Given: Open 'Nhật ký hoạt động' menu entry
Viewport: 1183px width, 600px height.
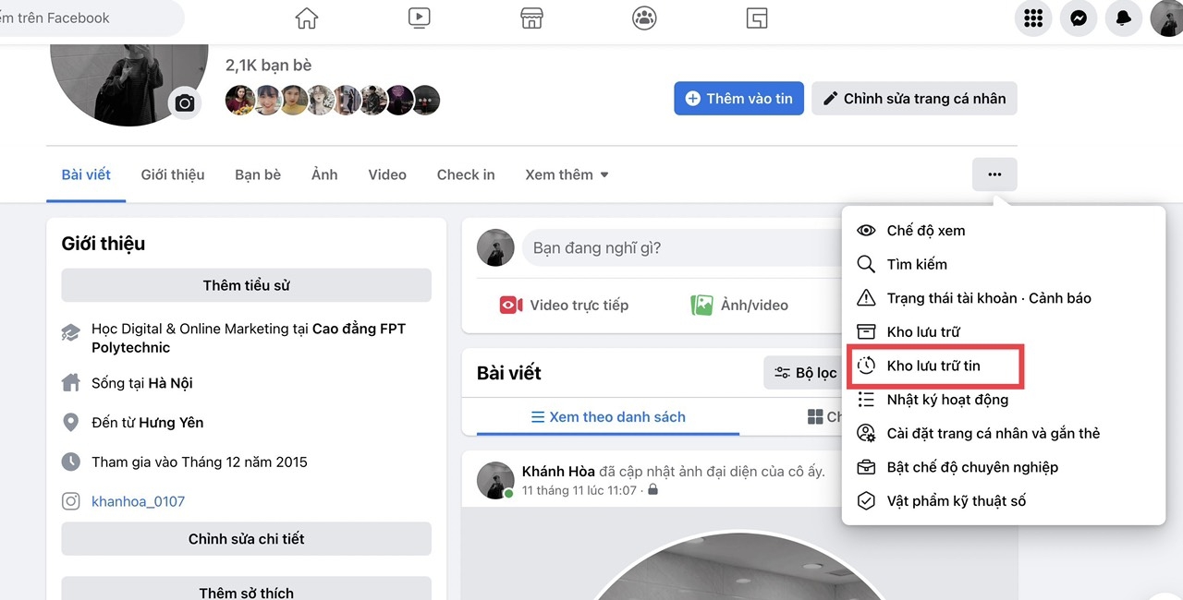Looking at the screenshot, I should pos(1004,400).
